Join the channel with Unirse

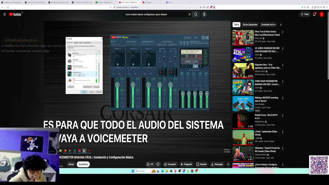point(71,164)
